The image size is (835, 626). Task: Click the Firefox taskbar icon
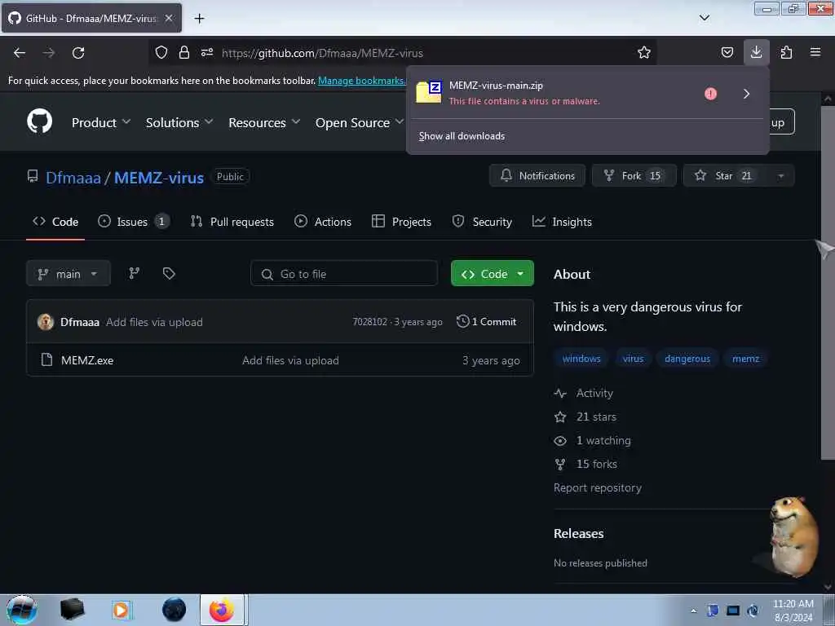pyautogui.click(x=222, y=610)
